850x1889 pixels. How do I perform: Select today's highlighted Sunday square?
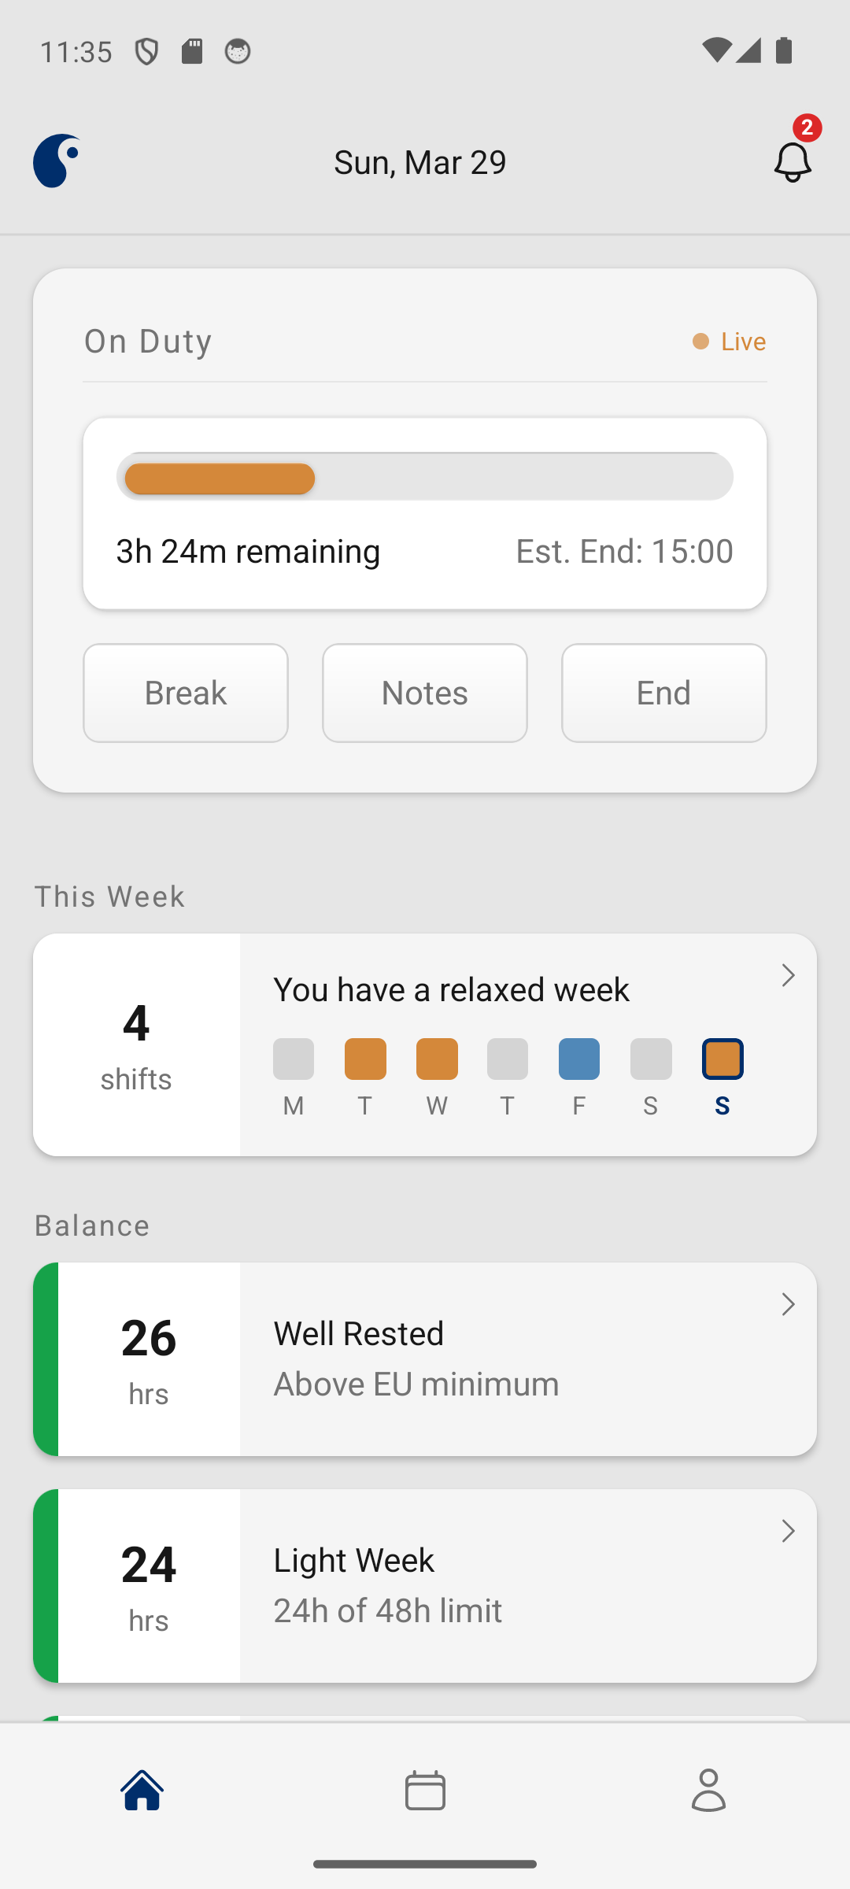[722, 1059]
